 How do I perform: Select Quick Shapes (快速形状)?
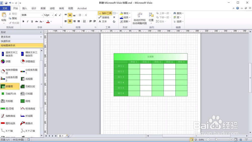pos(21,41)
